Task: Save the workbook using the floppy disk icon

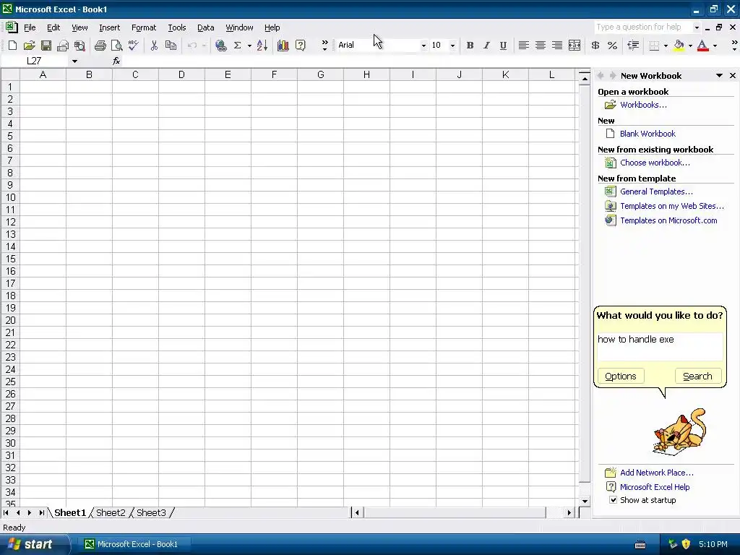Action: pyautogui.click(x=46, y=46)
